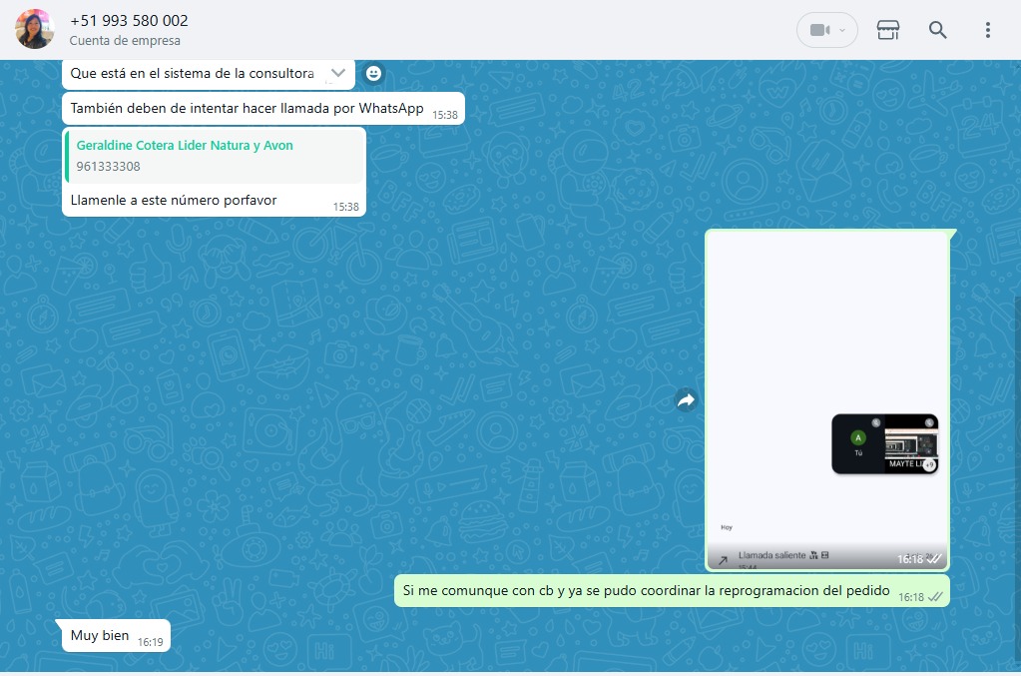Search within this chat
Viewport: 1021px width, 676px height.
[937, 30]
